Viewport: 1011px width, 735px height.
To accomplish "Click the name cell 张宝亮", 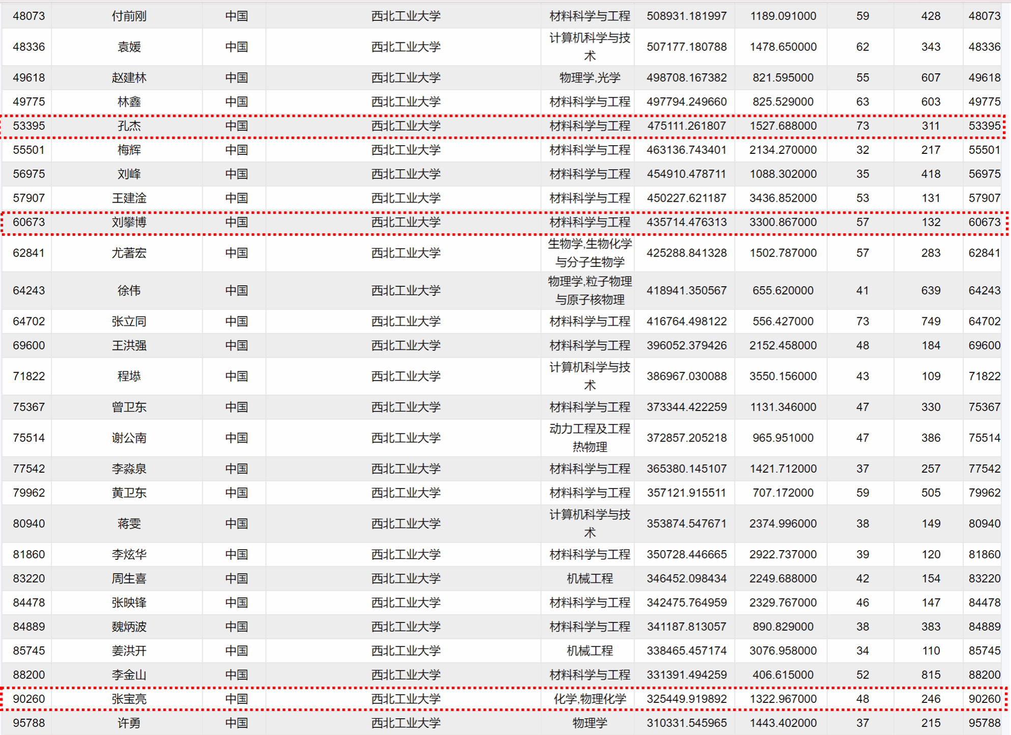I will [x=129, y=699].
